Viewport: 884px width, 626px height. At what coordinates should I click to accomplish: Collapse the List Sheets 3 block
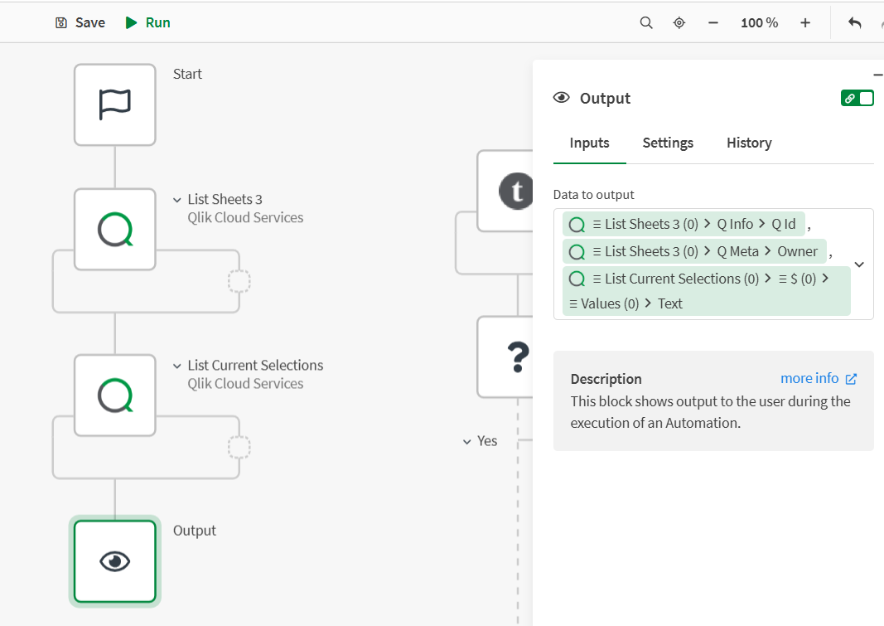(176, 199)
